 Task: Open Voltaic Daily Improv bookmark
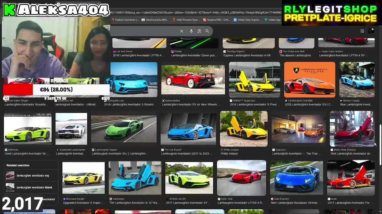(247, 20)
